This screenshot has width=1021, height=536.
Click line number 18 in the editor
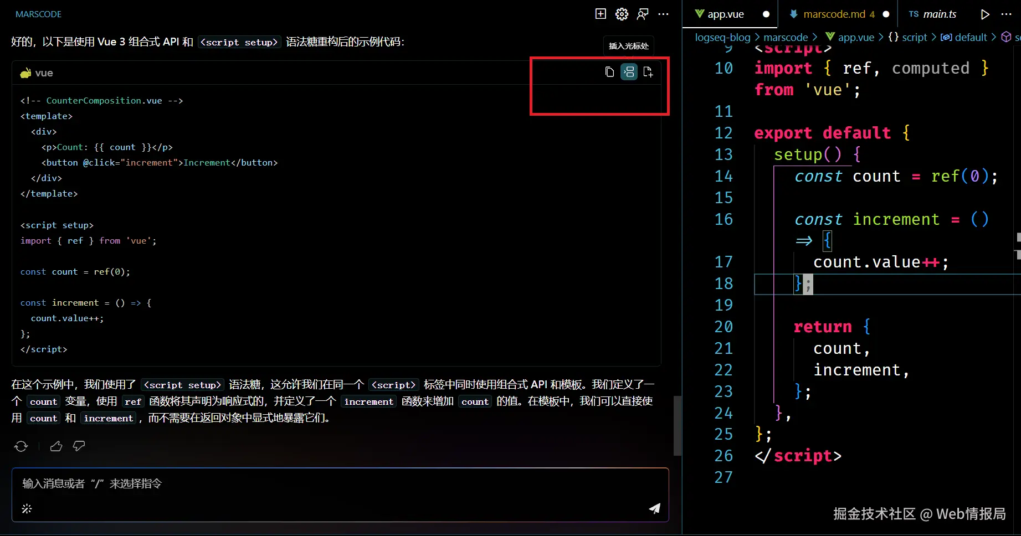pos(724,284)
